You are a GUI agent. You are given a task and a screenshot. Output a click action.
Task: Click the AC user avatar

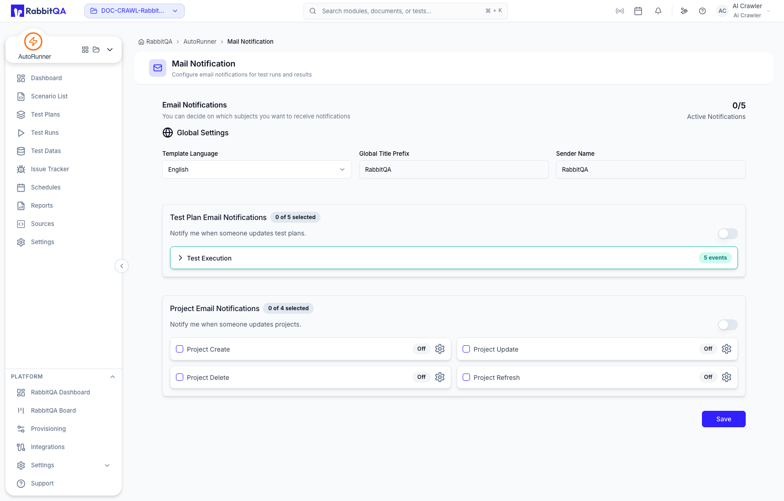tap(722, 11)
